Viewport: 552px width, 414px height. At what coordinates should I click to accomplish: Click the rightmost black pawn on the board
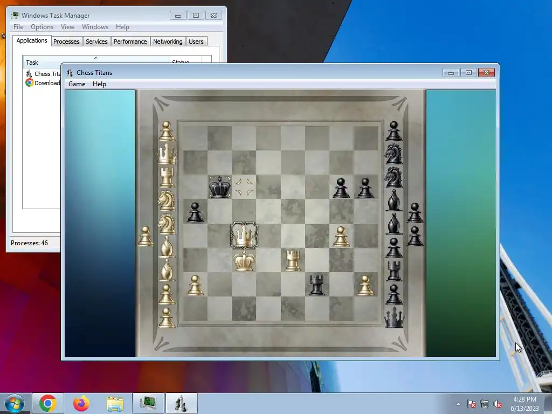pyautogui.click(x=365, y=188)
